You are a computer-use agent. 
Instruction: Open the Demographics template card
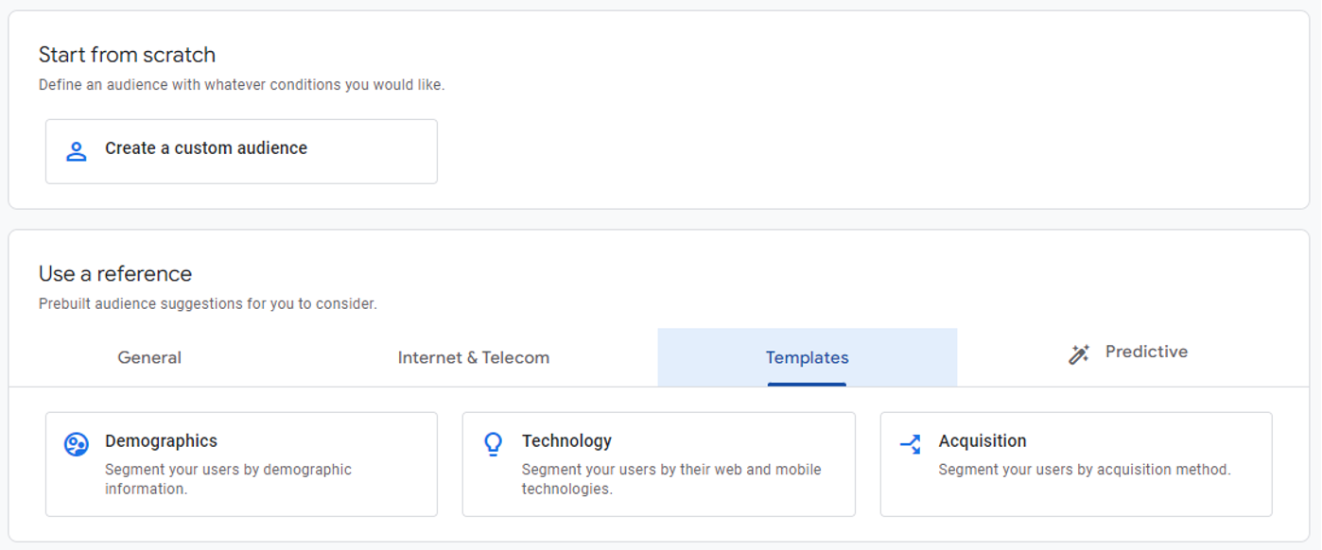(x=241, y=463)
